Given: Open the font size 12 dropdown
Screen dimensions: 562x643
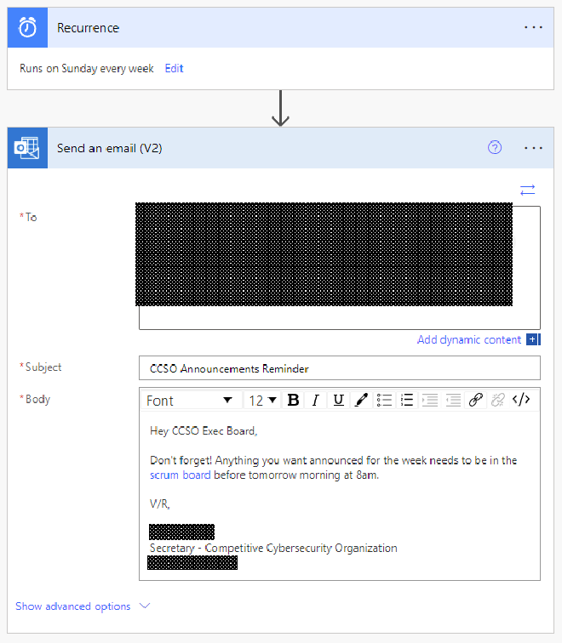Looking at the screenshot, I should 262,401.
